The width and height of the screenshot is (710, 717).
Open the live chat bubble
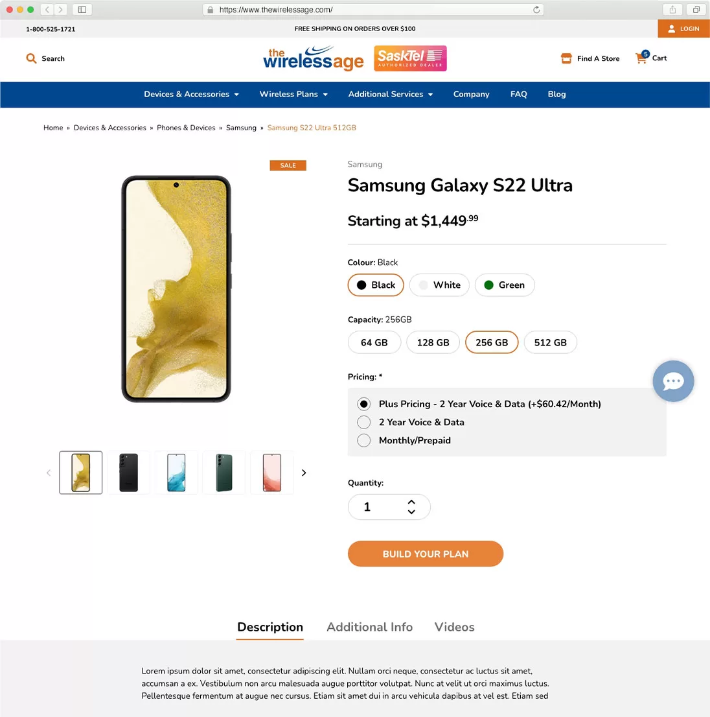coord(673,381)
